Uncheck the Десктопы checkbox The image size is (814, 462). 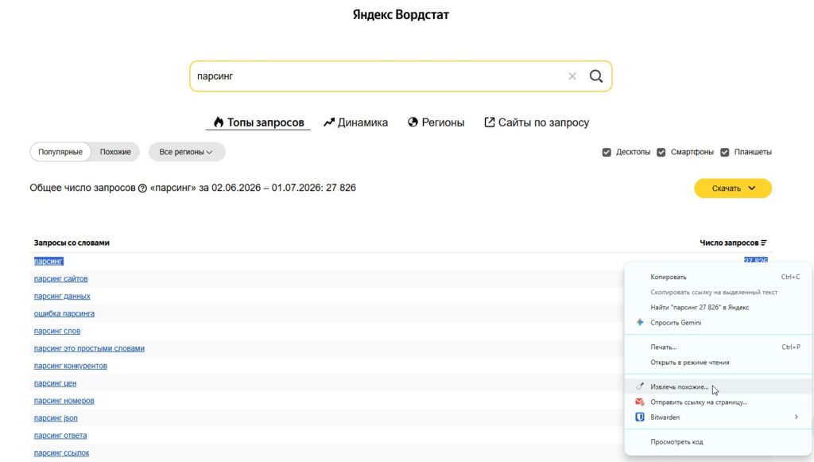click(607, 152)
